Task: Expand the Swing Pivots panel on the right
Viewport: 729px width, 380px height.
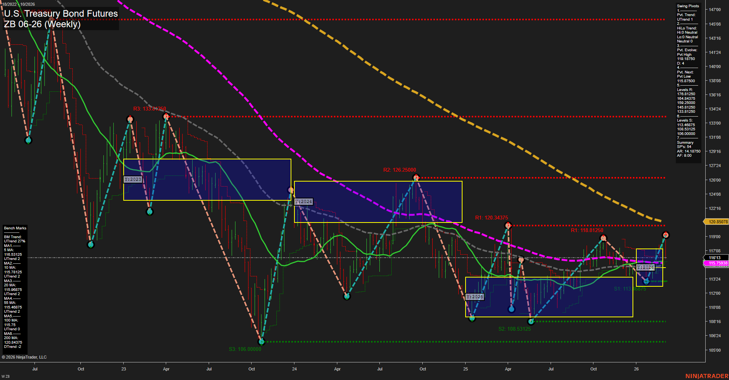Action: click(x=688, y=6)
